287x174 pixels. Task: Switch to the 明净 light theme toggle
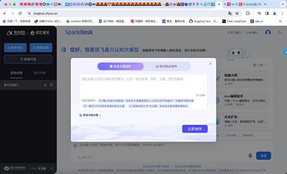33,168
